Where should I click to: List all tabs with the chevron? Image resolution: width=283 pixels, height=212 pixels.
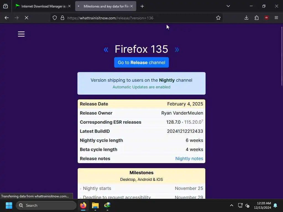point(228,6)
